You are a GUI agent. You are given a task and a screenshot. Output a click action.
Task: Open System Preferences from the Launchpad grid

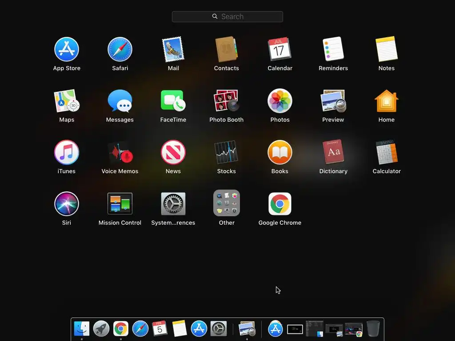coord(173,204)
